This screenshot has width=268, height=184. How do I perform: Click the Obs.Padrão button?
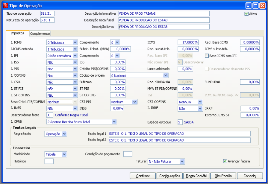point(223,176)
